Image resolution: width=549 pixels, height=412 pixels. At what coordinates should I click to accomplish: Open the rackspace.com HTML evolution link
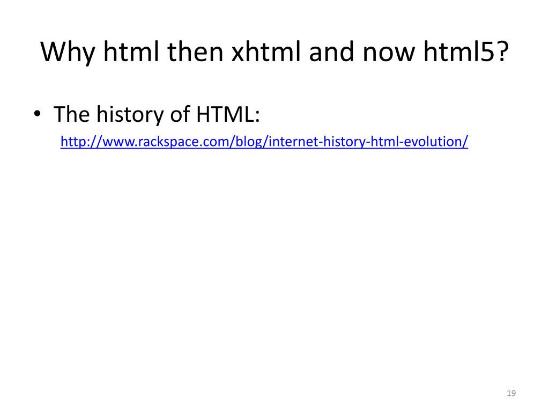click(x=264, y=142)
